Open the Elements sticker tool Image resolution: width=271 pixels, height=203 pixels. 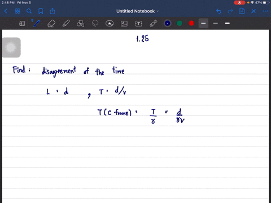tap(110, 24)
